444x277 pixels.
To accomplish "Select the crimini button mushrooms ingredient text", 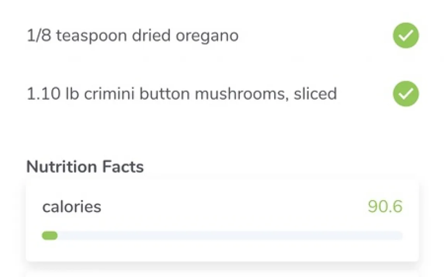I will [x=181, y=94].
